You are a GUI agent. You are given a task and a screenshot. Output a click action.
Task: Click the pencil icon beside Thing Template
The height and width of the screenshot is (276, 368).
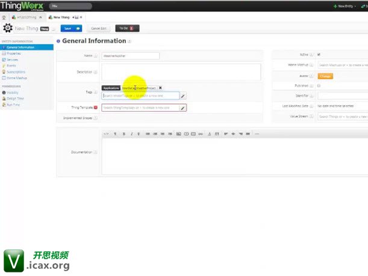pyautogui.click(x=183, y=108)
